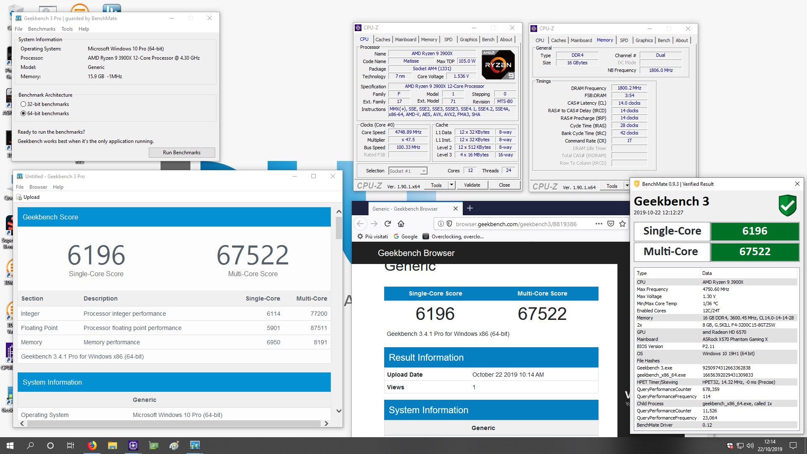Click vertical scrollbar thumb in Geekbench results
The height and width of the screenshot is (454, 807).
(339, 228)
